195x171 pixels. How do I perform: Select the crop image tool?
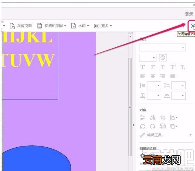click(163, 118)
